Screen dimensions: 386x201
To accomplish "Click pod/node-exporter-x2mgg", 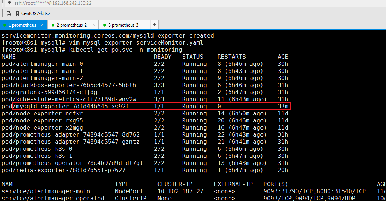I will click(x=42, y=128).
